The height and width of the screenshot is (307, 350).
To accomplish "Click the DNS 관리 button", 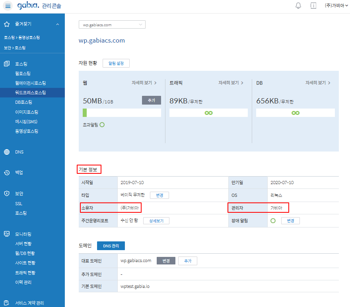I will [x=111, y=246].
